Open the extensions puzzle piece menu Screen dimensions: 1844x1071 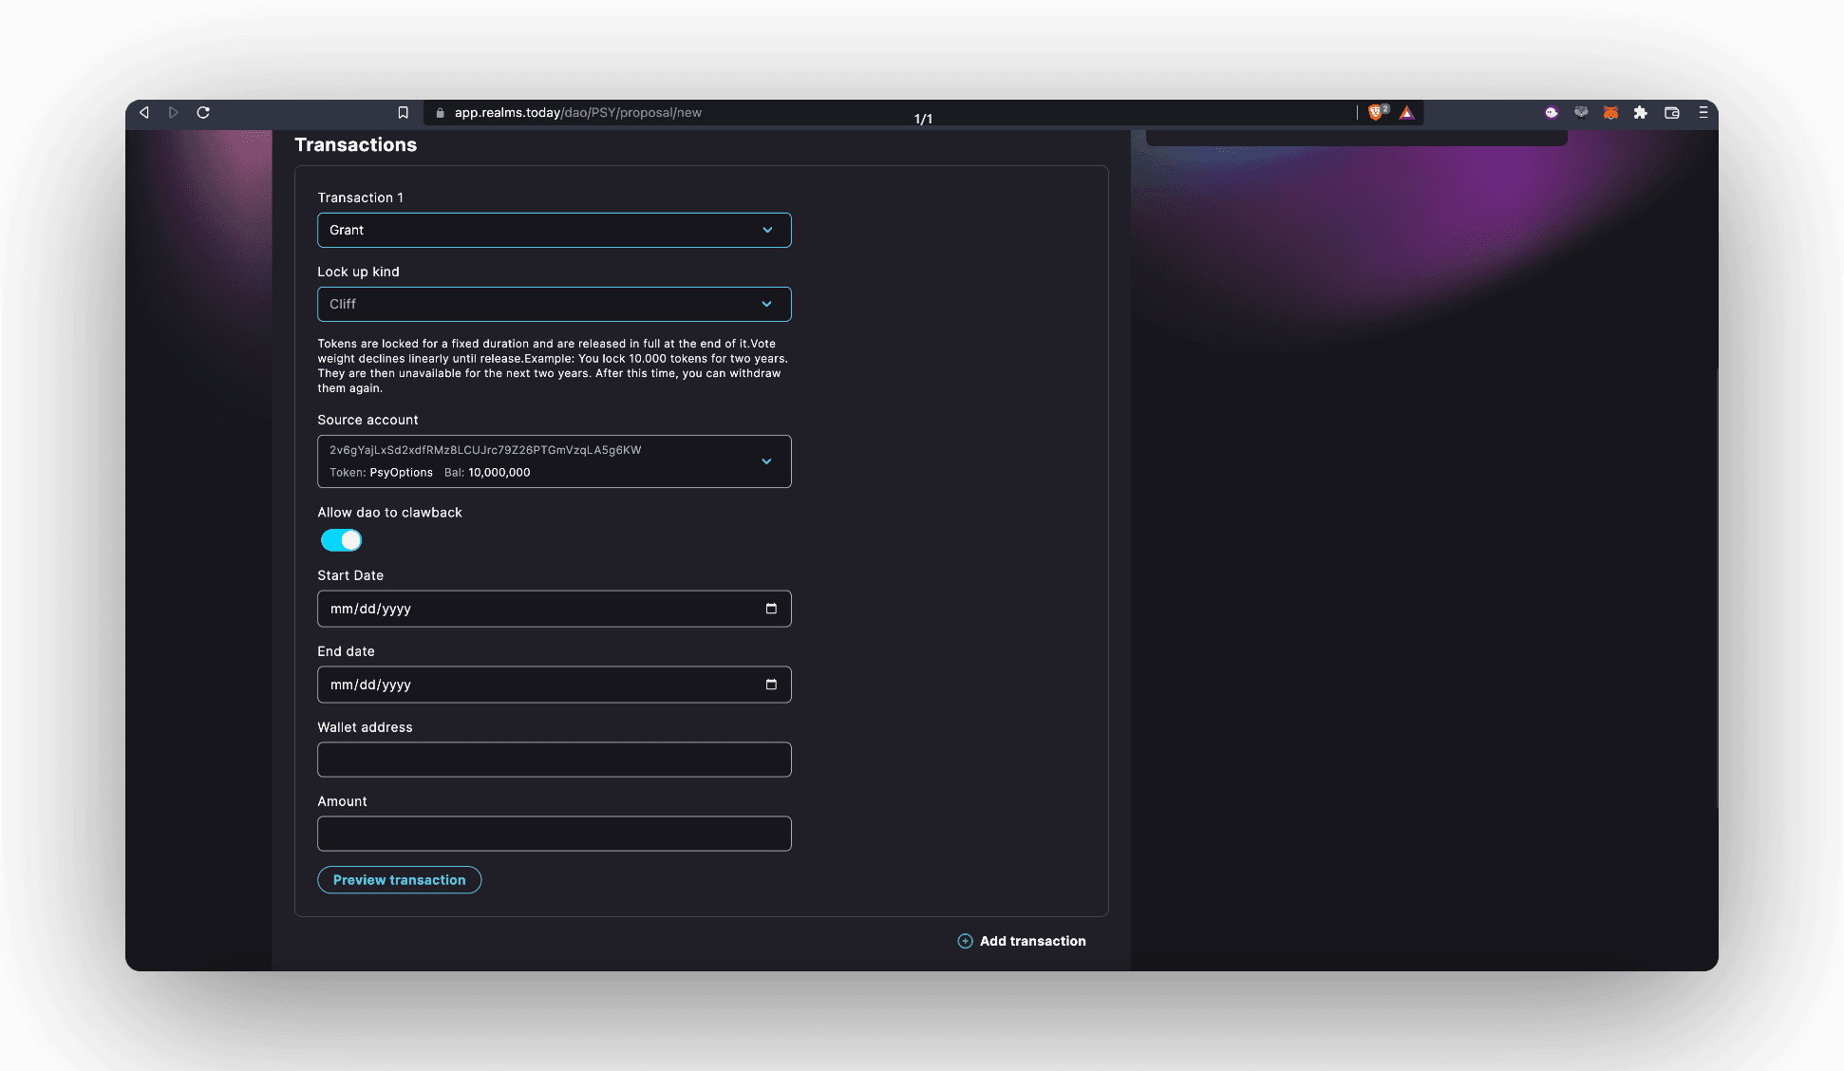[x=1640, y=113]
